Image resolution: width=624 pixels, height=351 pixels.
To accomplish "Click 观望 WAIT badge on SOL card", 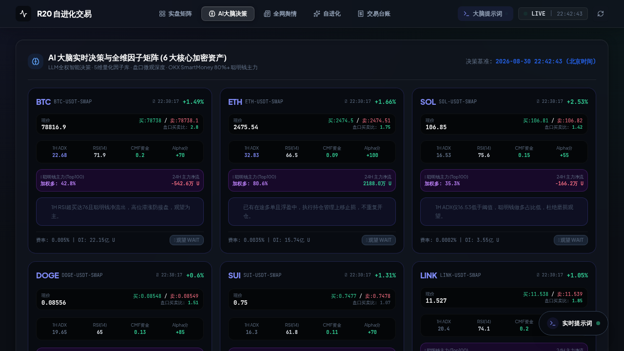I will [x=571, y=240].
